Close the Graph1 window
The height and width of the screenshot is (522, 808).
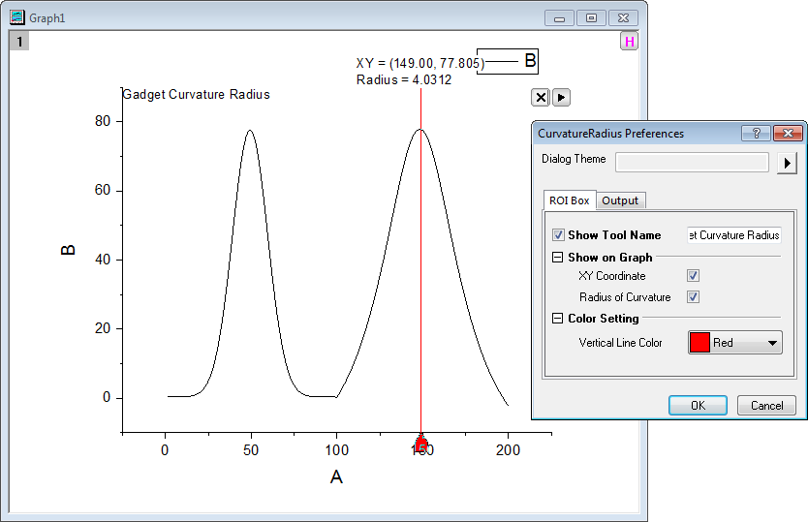pos(623,18)
